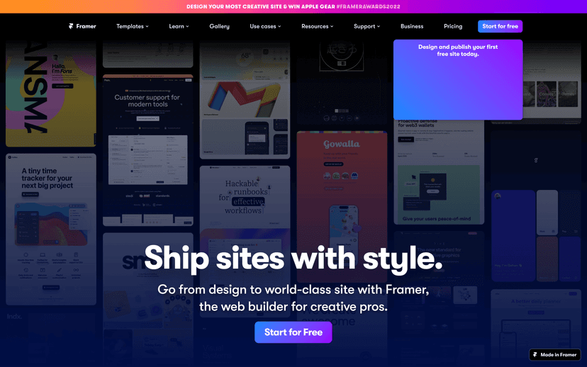Navigate to Pricing
Viewport: 587px width, 367px height.
tap(453, 26)
